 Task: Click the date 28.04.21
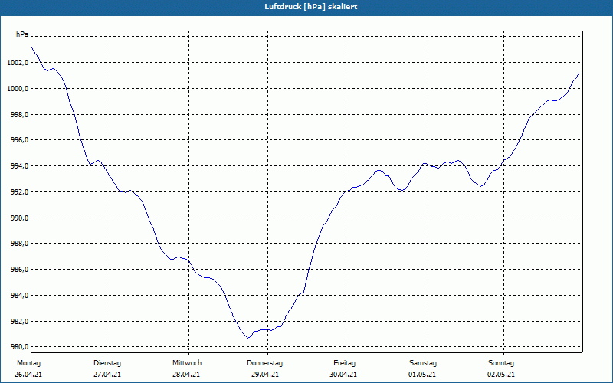(186, 375)
